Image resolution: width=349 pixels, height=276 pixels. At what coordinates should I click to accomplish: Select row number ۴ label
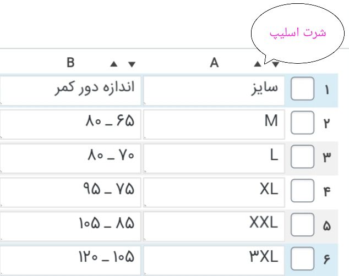pyautogui.click(x=327, y=192)
